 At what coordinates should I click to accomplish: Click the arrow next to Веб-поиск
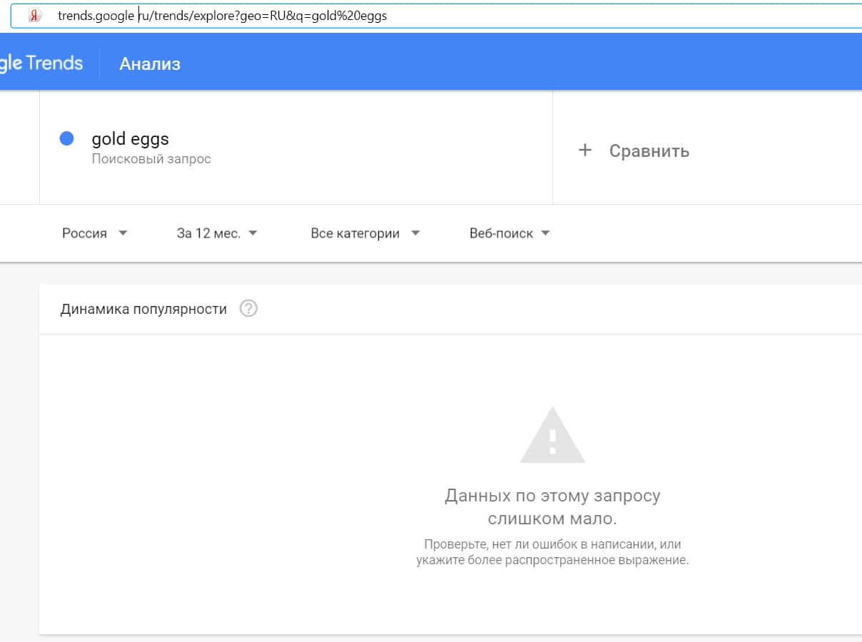click(x=546, y=233)
